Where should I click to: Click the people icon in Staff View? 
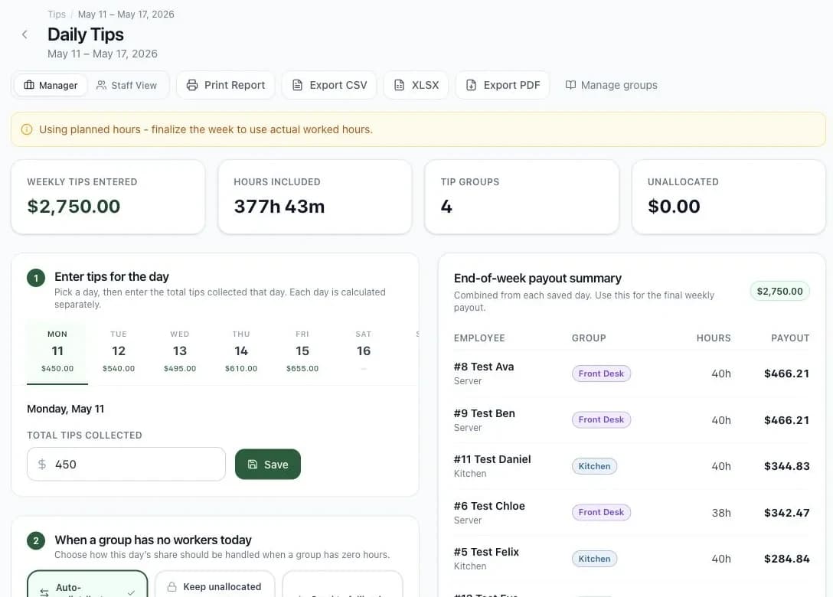(101, 85)
